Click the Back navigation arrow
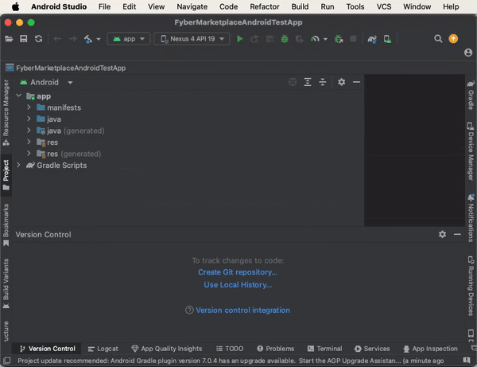 (57, 39)
